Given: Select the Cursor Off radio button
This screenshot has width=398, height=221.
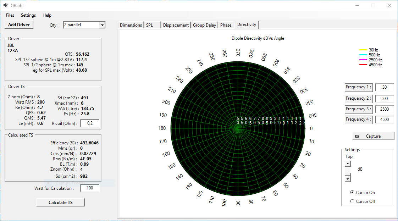Looking at the screenshot, I should pyautogui.click(x=352, y=201).
